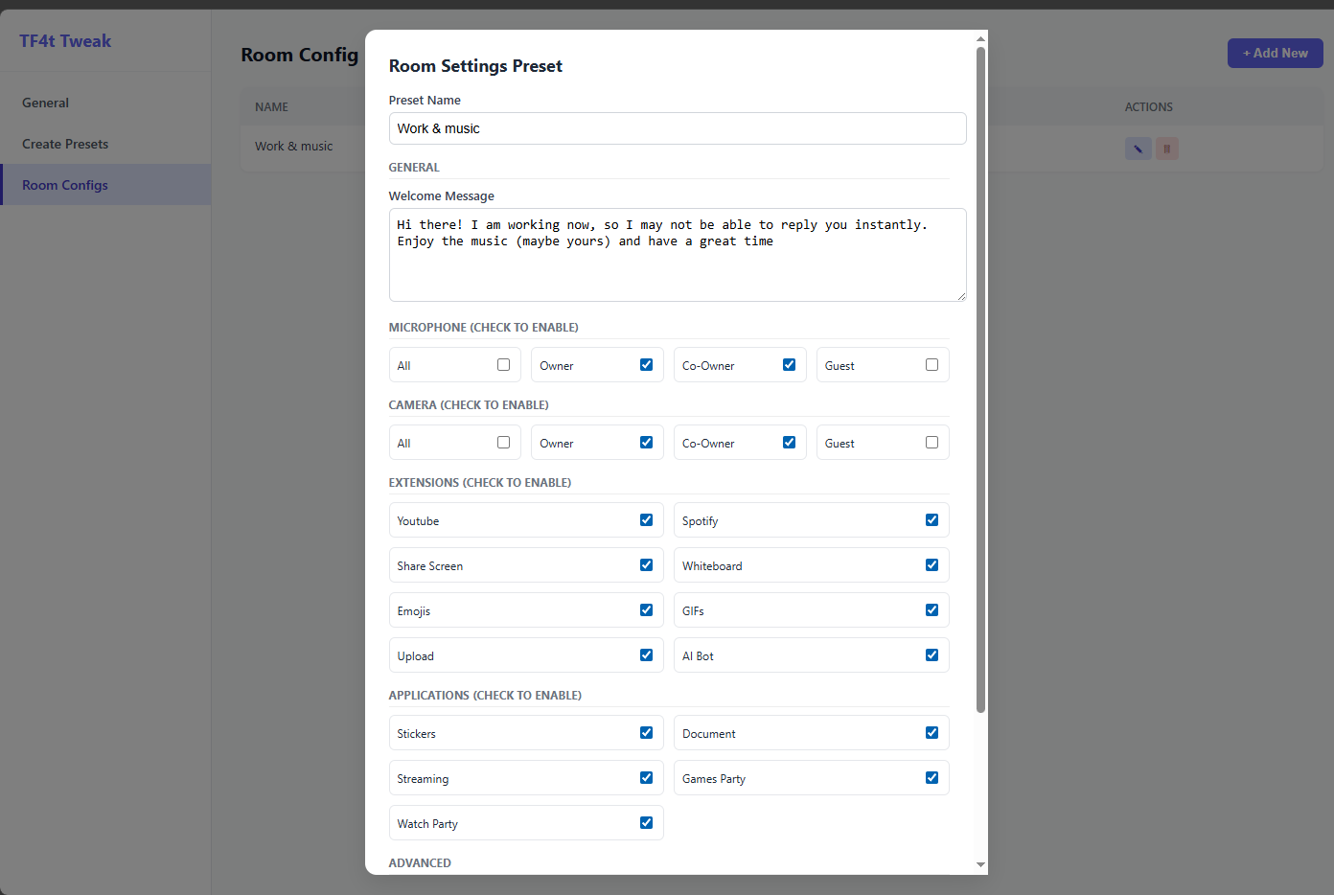Click the "Work & music" table row name

(294, 147)
